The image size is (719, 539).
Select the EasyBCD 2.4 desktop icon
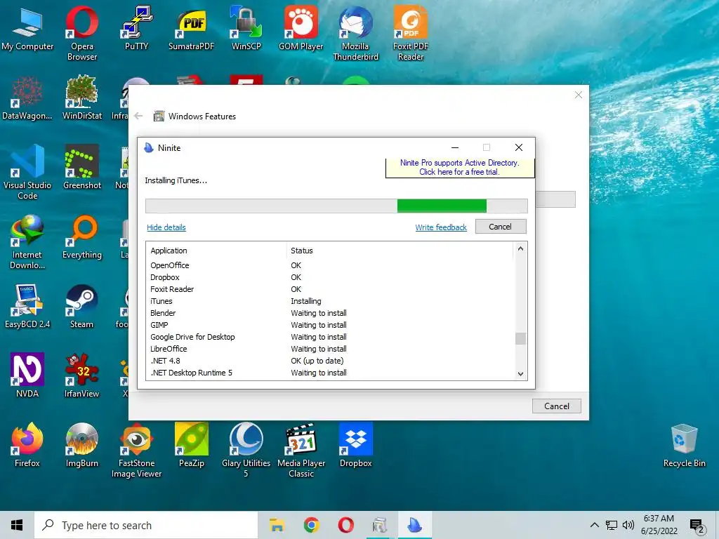point(27,307)
